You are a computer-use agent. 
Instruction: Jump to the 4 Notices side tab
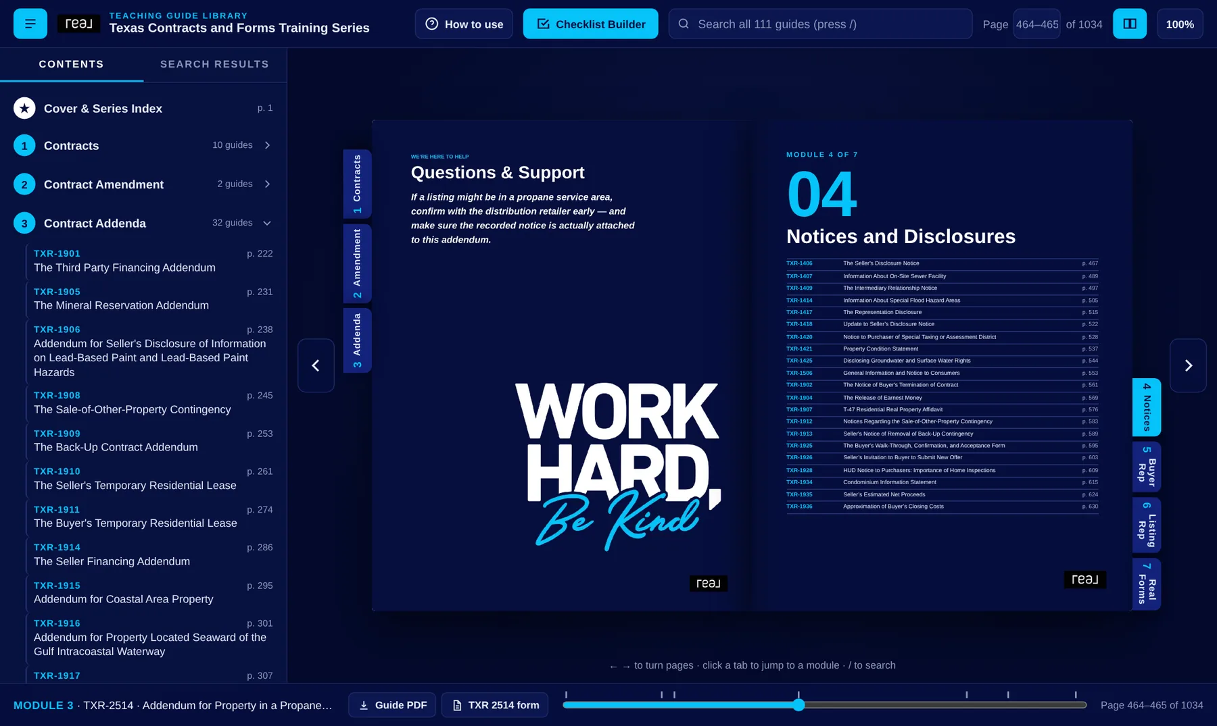coord(1147,407)
